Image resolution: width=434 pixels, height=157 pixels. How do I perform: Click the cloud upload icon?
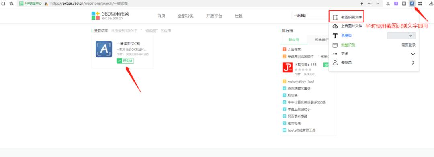(x=335, y=26)
